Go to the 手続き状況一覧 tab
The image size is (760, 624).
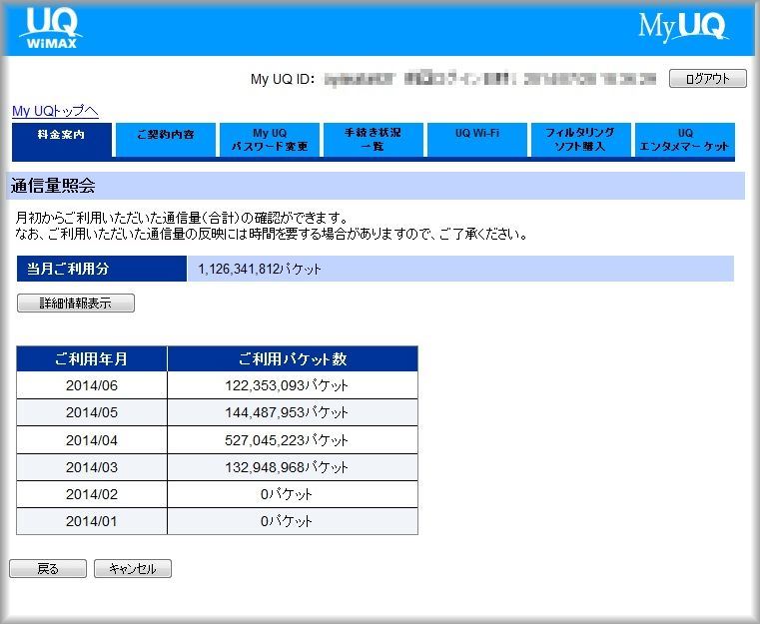point(374,140)
